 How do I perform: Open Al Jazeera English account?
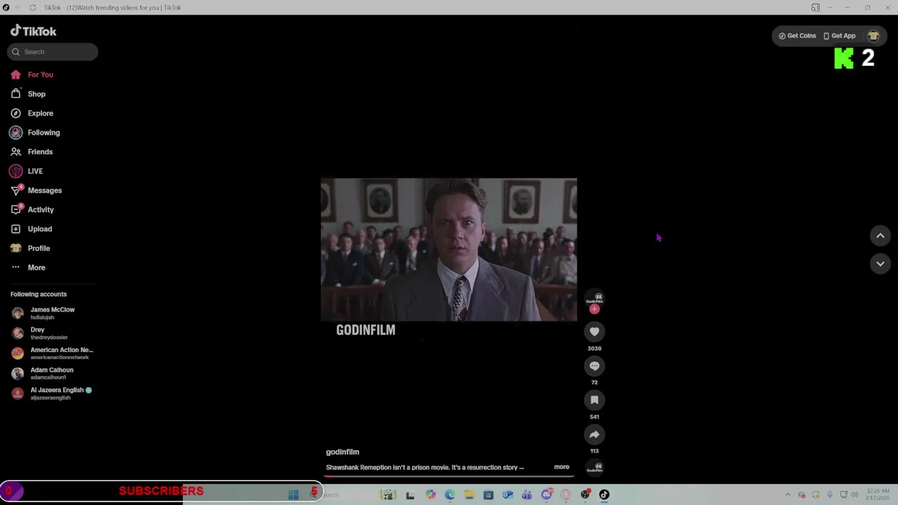(x=51, y=393)
